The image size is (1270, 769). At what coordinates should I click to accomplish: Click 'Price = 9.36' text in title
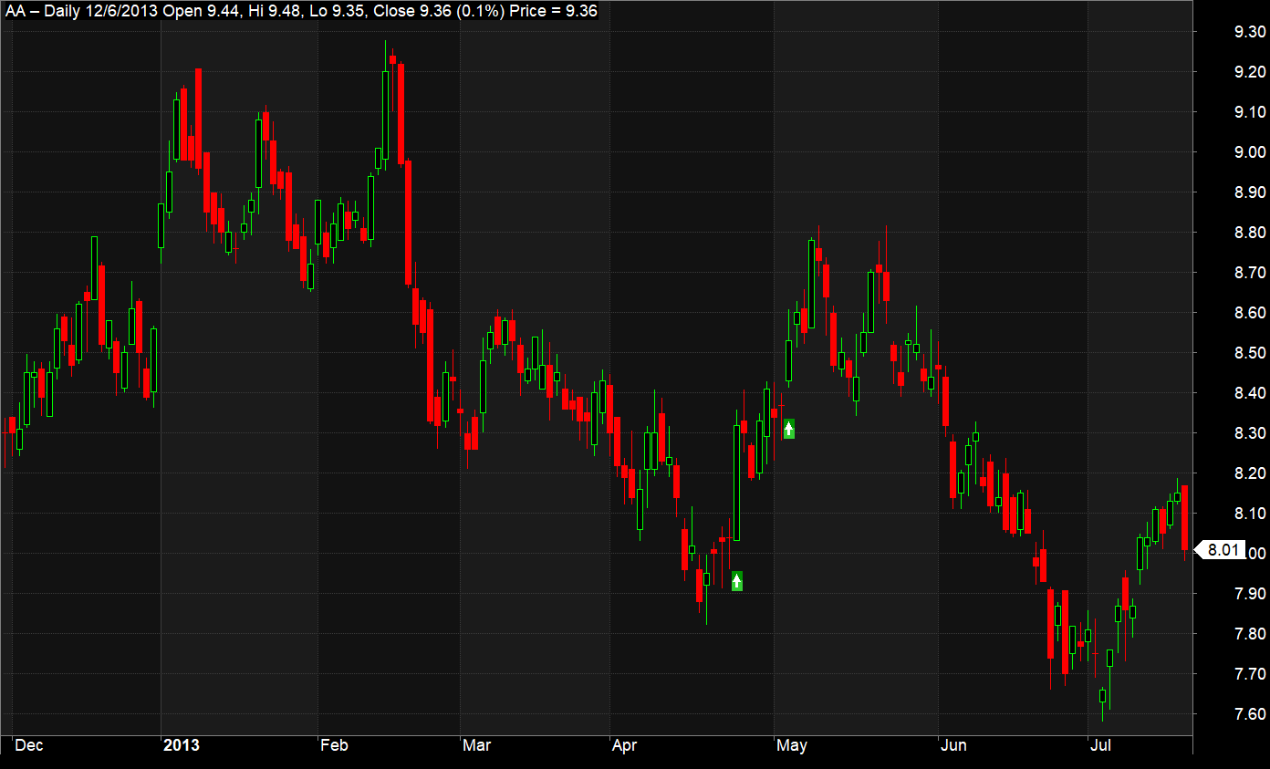pyautogui.click(x=552, y=11)
